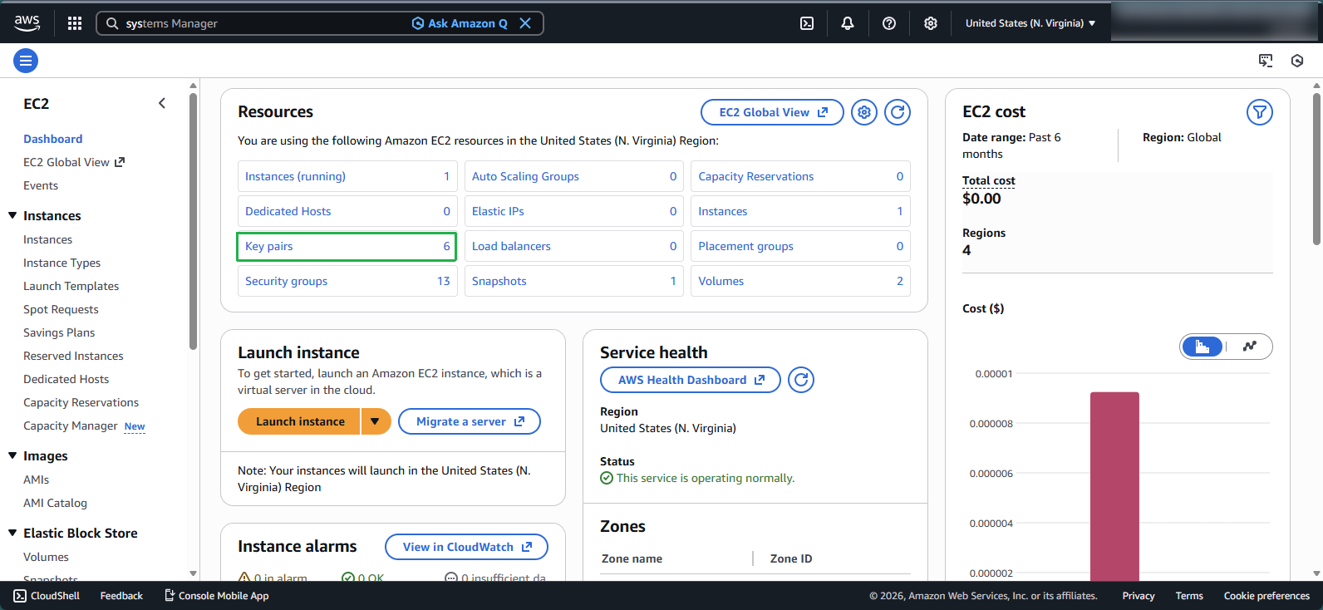Collapse the Images sidebar section
The image size is (1323, 610).
(12, 455)
